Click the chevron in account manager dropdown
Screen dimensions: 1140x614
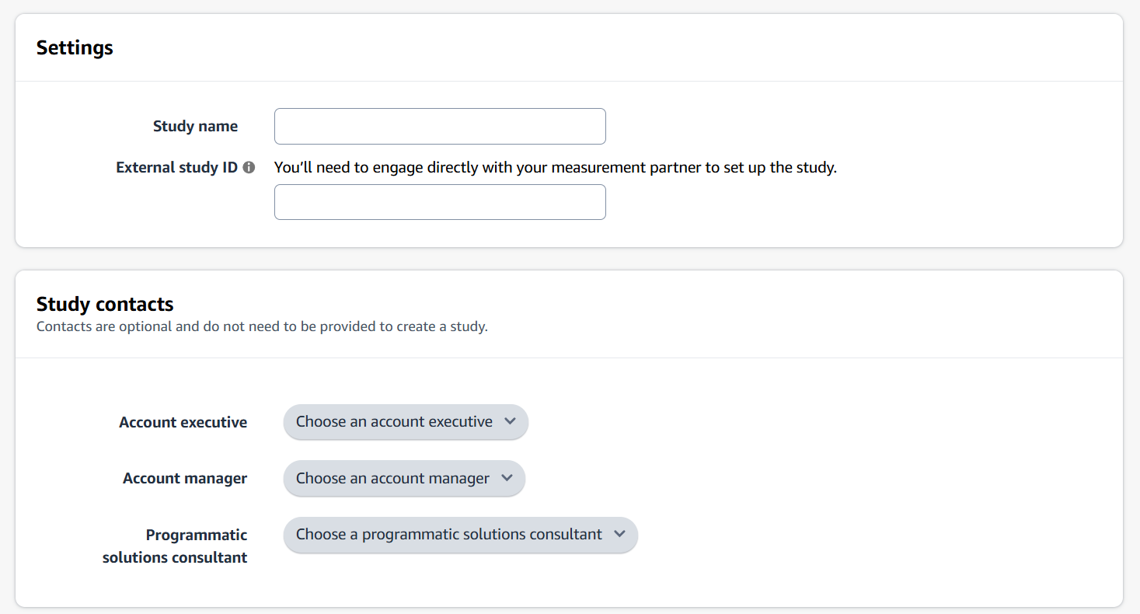coord(507,478)
